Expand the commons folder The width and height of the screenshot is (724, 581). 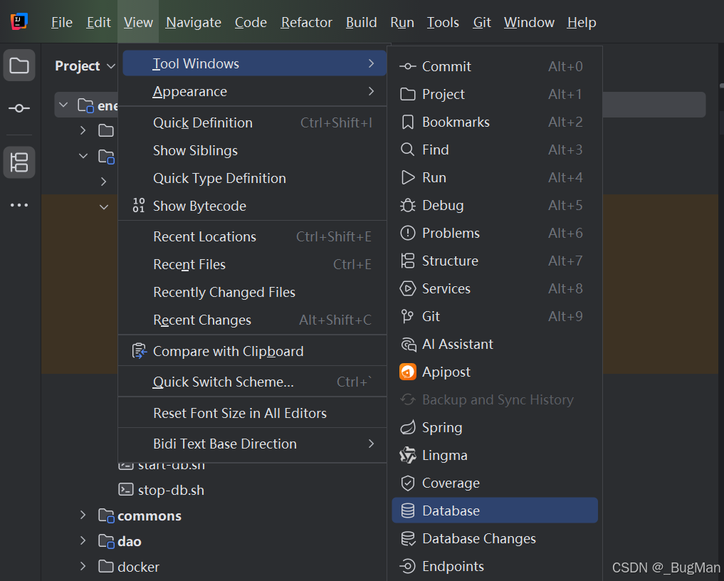click(x=83, y=515)
